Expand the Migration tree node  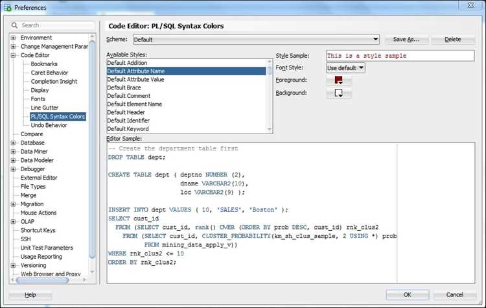click(x=13, y=204)
